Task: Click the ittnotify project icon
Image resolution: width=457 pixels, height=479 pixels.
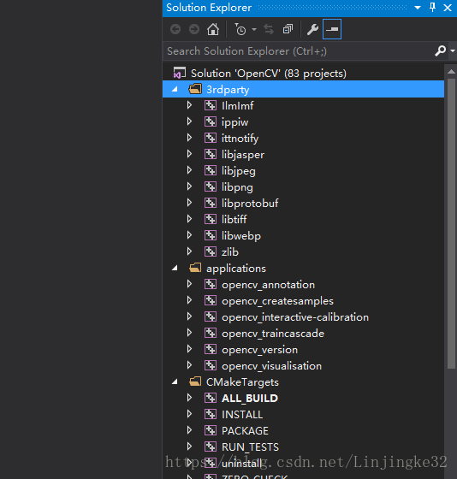Action: 211,138
